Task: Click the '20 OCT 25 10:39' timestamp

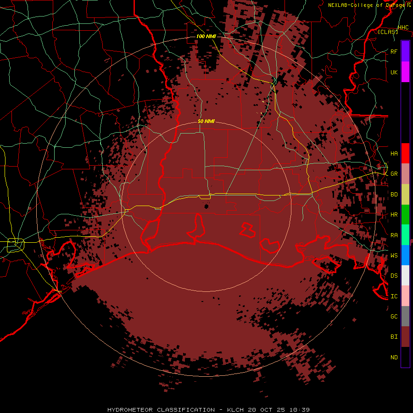Action: tap(279, 410)
